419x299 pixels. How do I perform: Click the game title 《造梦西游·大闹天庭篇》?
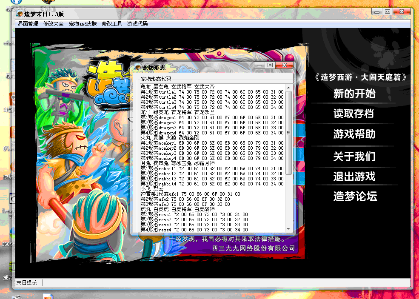361,77
